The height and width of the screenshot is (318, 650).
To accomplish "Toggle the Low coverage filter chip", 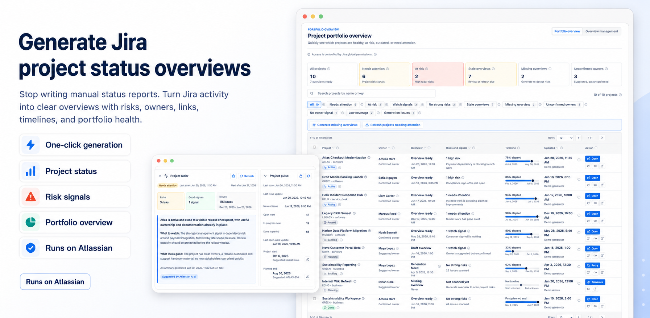I will click(x=361, y=113).
